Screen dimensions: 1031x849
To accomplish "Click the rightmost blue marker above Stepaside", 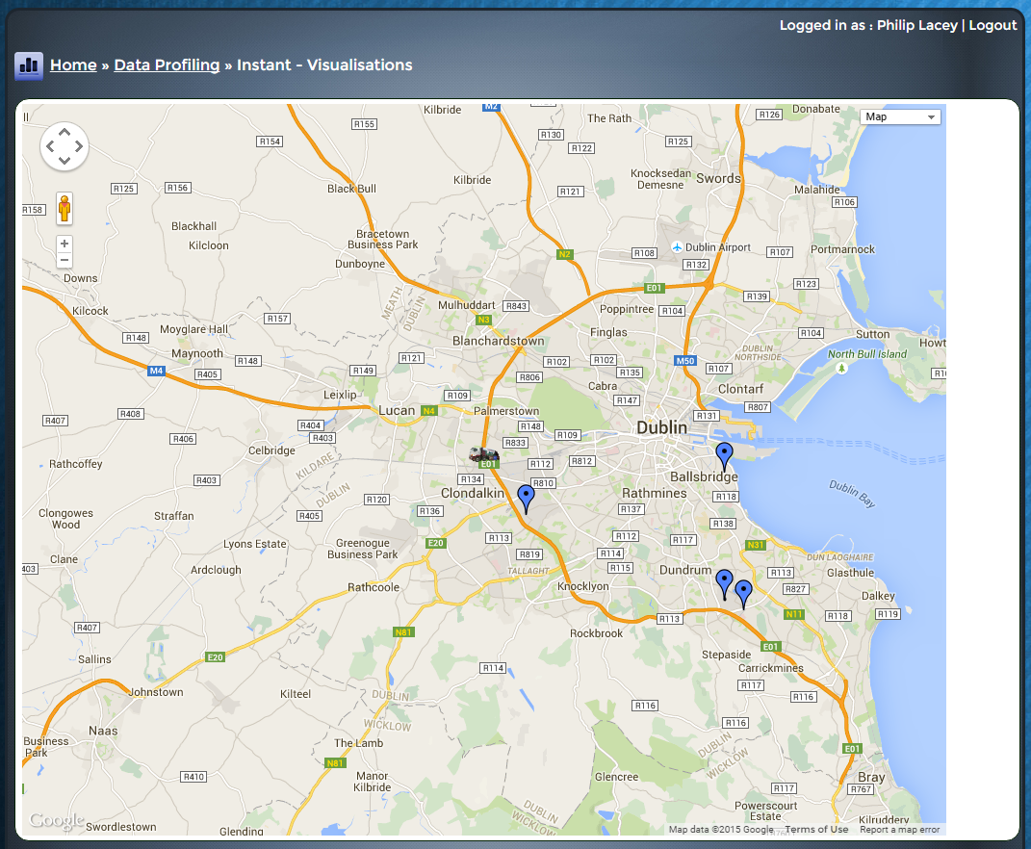I will click(743, 593).
